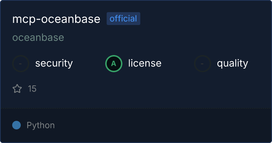Screen dimensions: 272x143
Task: Open the oceanbase author link
Action: [x=38, y=38]
